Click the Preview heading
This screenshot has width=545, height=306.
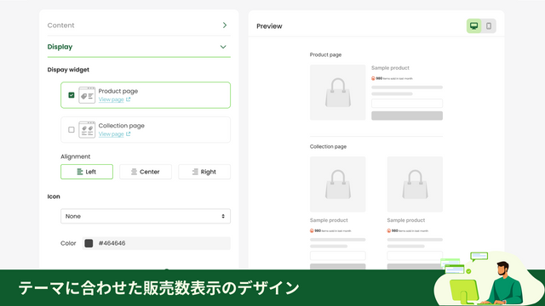click(269, 26)
